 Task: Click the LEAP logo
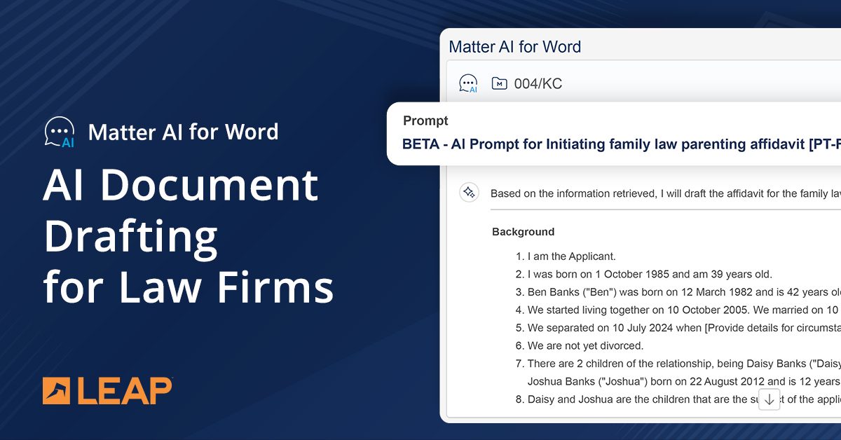click(x=107, y=391)
